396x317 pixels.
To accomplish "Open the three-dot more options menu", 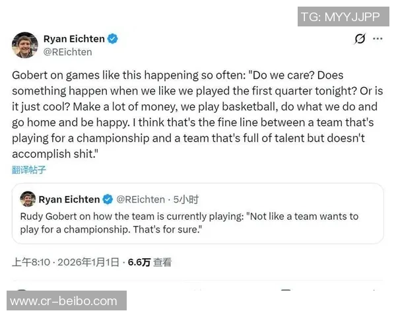I will pos(378,38).
